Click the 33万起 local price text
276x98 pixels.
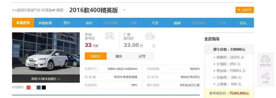91,45
